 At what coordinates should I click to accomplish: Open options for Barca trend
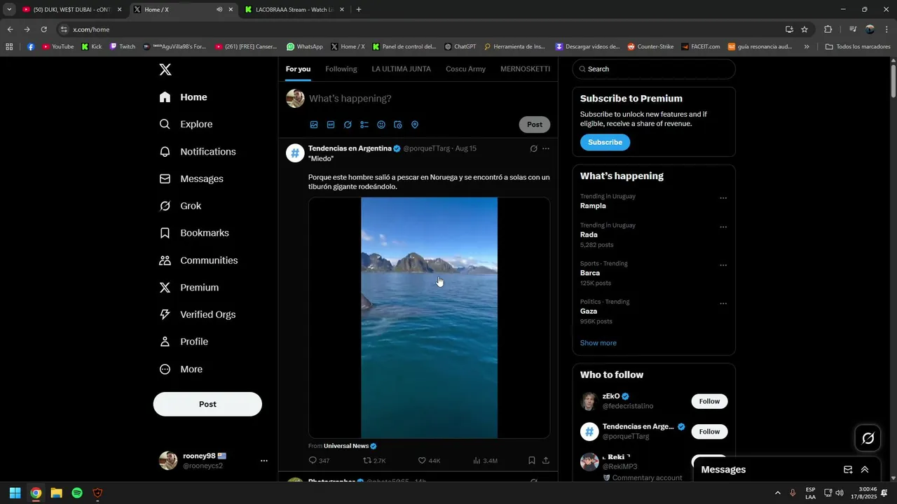723,265
